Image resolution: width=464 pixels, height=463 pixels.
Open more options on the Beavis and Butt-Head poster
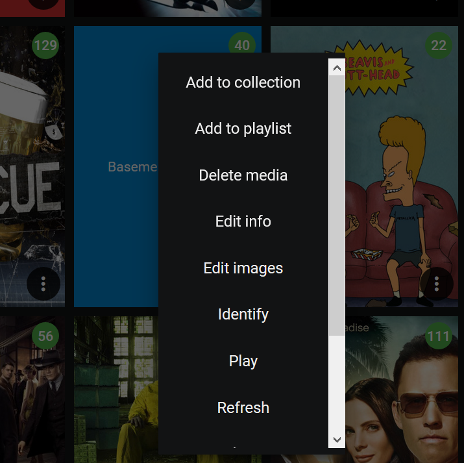pyautogui.click(x=437, y=284)
